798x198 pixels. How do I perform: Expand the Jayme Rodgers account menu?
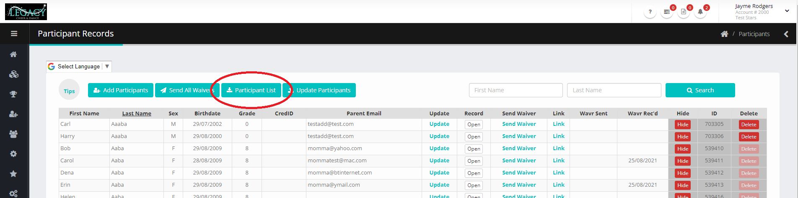point(787,11)
